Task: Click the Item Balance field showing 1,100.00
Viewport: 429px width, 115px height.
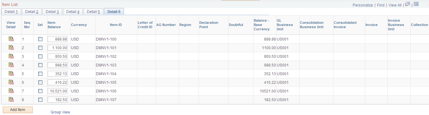Action: point(58,48)
